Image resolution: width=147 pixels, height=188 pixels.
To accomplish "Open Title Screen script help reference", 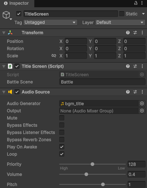I will (x=128, y=66).
